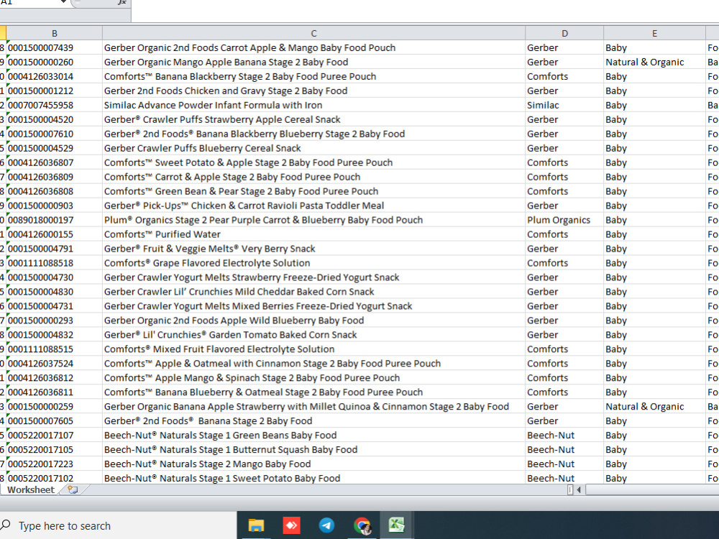The image size is (719, 539).
Task: Select column B header
Action: 54,33
